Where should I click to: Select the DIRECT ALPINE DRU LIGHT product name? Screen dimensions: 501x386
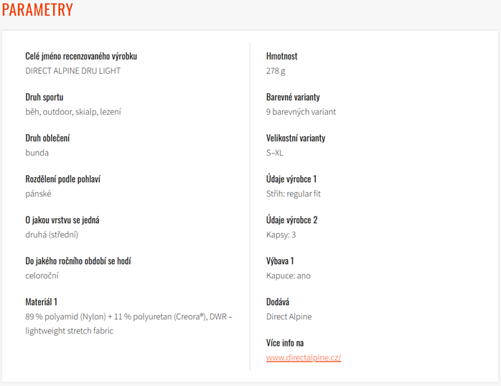[x=72, y=71]
